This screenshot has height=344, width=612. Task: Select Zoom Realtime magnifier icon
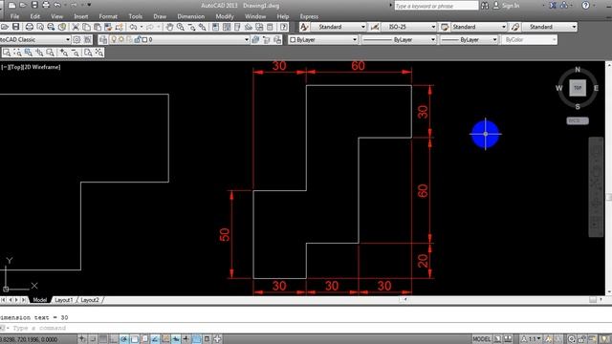[181, 27]
